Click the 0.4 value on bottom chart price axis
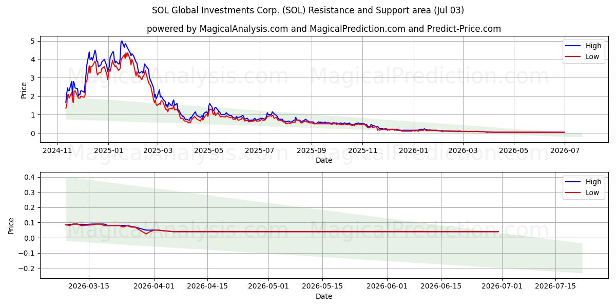The image size is (616, 308). pyautogui.click(x=30, y=177)
